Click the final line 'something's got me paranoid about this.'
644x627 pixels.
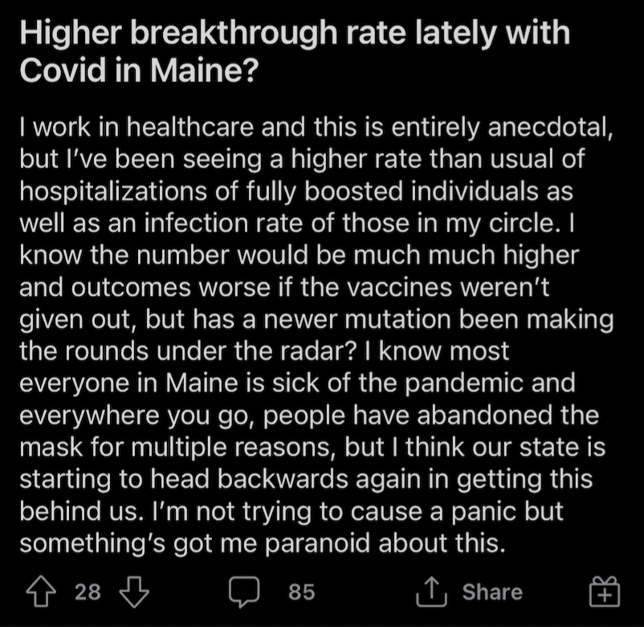pyautogui.click(x=262, y=543)
